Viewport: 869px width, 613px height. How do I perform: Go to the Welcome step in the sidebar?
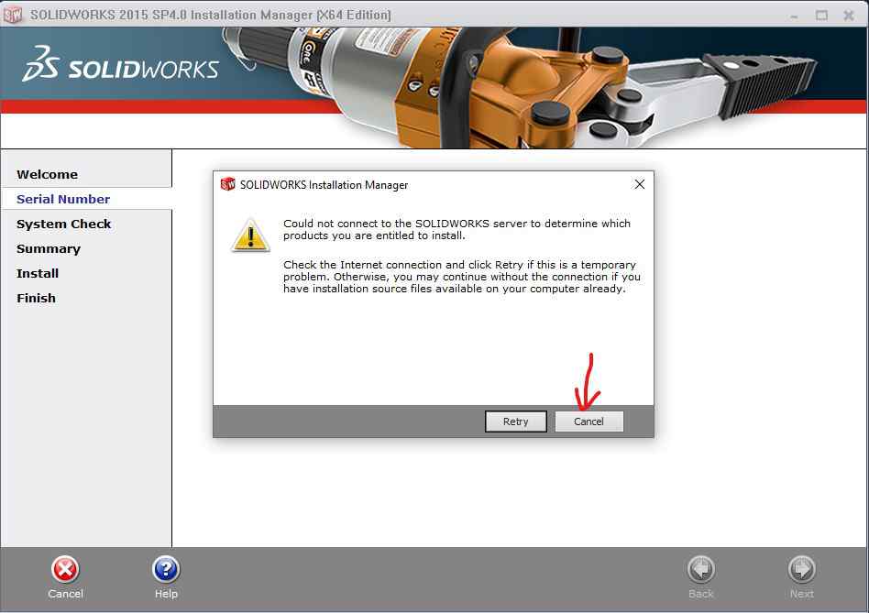click(x=47, y=174)
